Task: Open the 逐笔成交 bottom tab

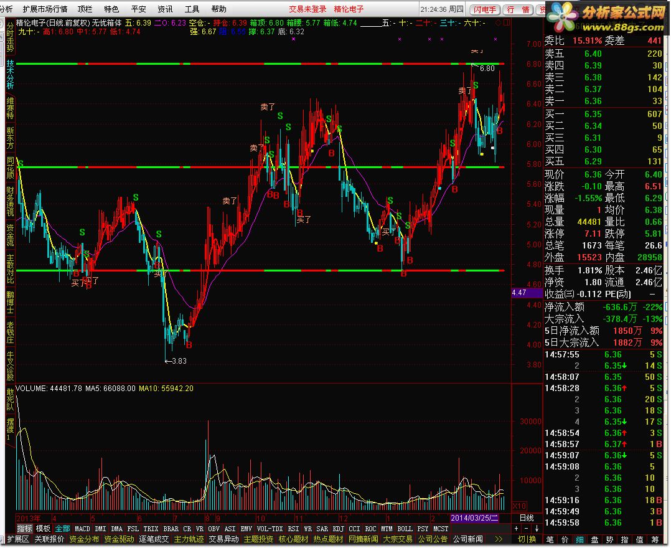Action: [x=154, y=539]
